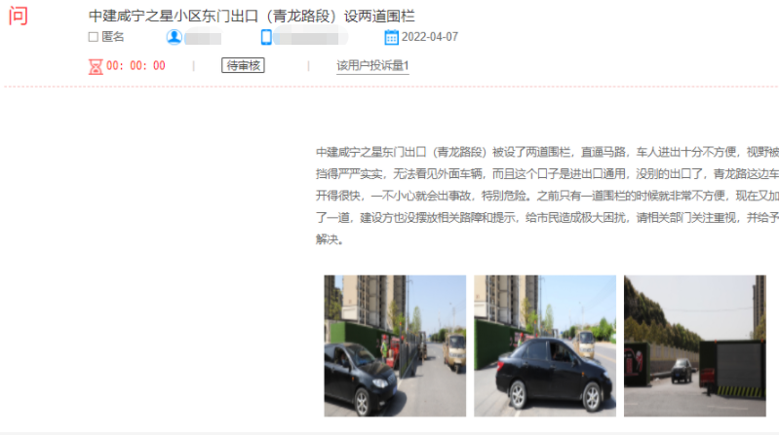Open the 该用户投诉量1 link

[372, 66]
